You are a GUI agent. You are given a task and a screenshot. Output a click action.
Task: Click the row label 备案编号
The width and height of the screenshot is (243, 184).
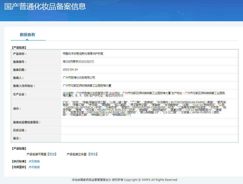click(19, 61)
